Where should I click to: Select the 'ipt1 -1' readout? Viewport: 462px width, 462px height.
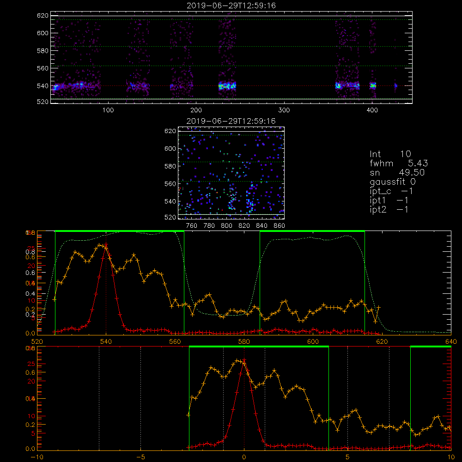click(x=389, y=201)
